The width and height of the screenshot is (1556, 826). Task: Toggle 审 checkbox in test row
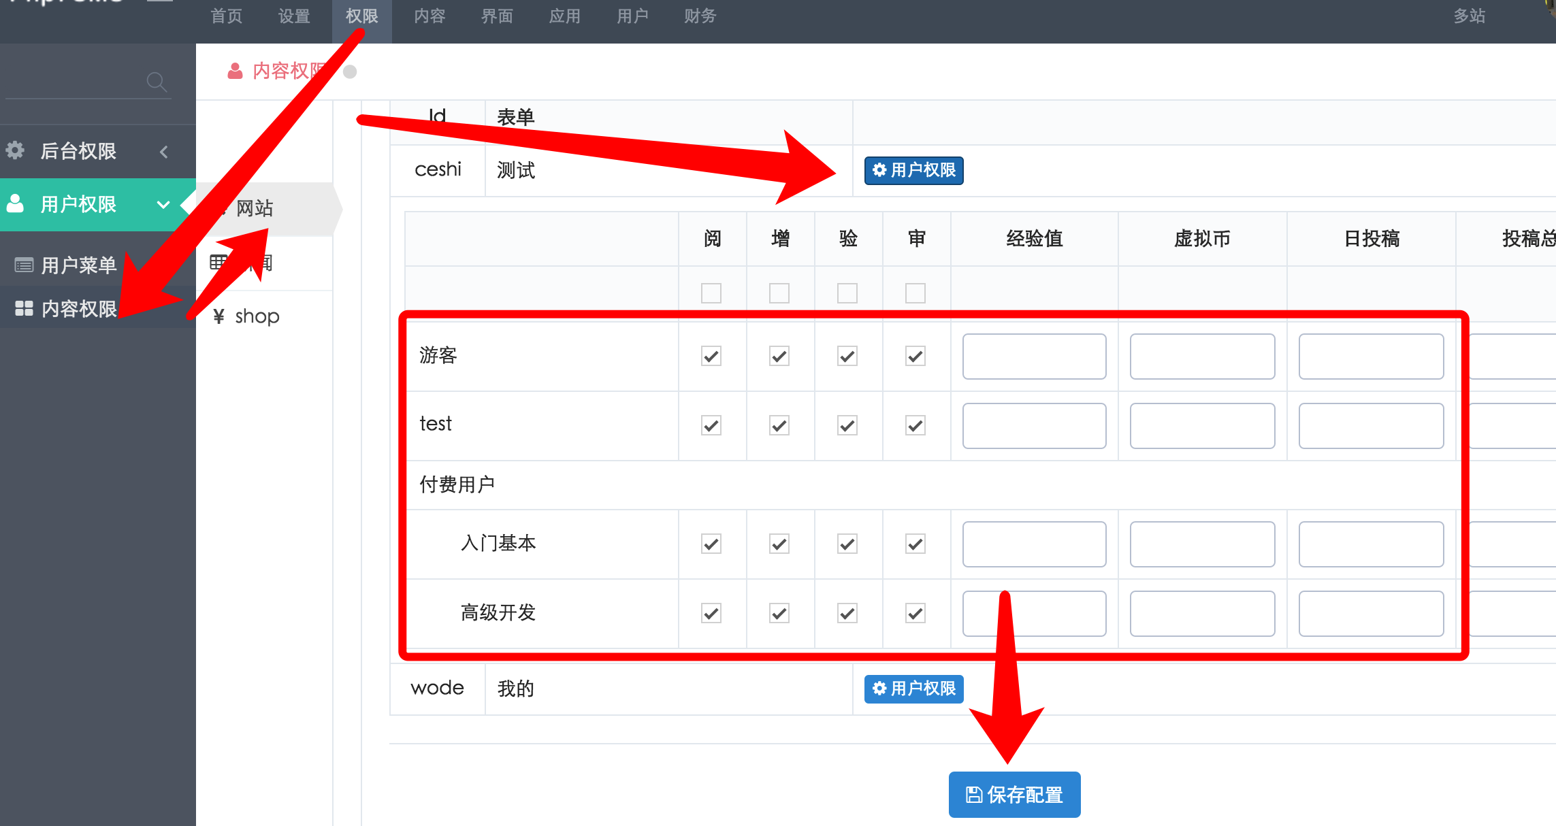[915, 425]
